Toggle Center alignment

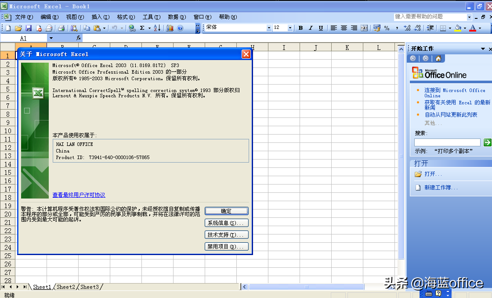point(344,28)
